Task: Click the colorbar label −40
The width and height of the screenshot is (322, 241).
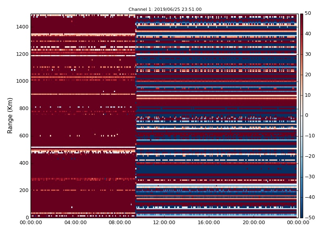Action: click(310, 197)
